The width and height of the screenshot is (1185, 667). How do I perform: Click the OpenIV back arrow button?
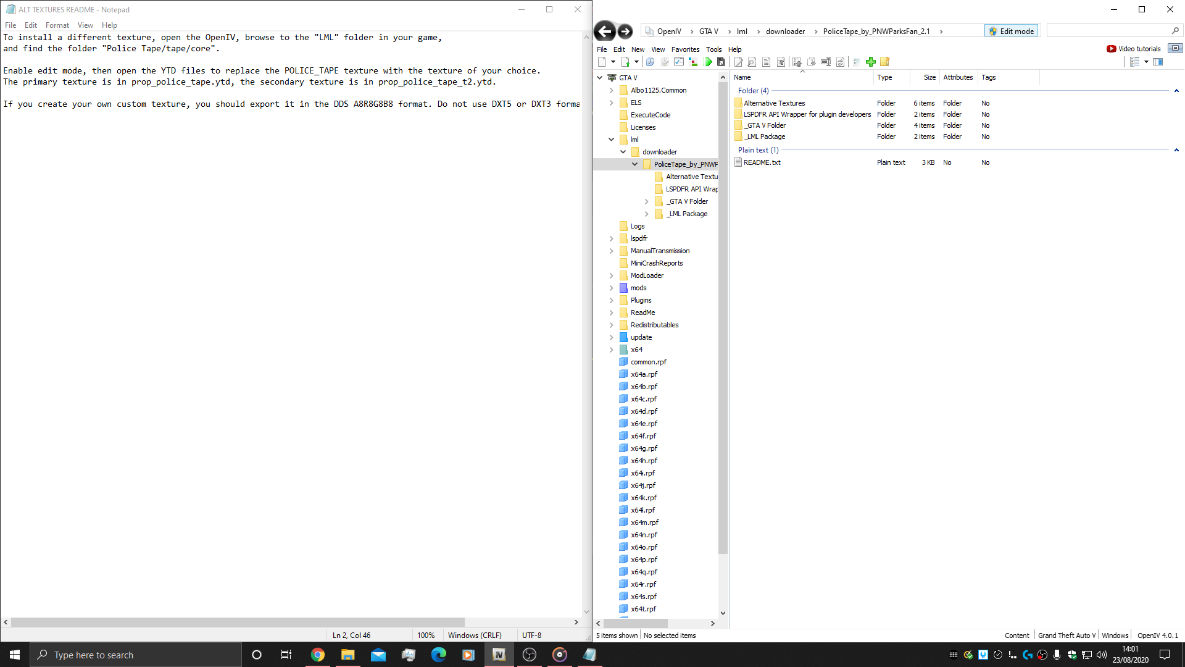tap(605, 31)
